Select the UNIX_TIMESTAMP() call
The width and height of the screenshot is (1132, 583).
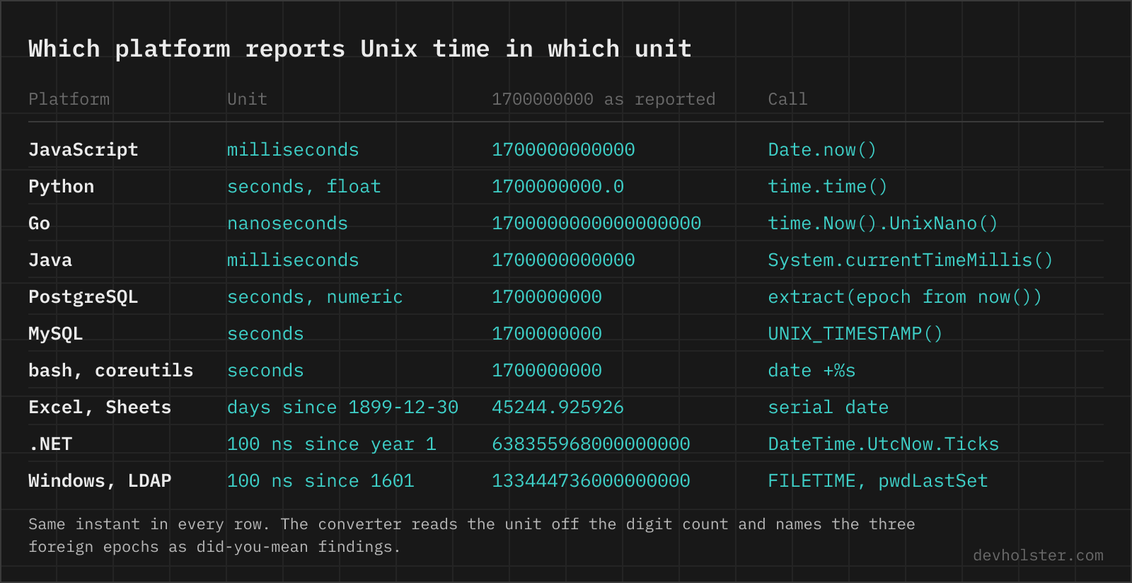pyautogui.click(x=855, y=334)
